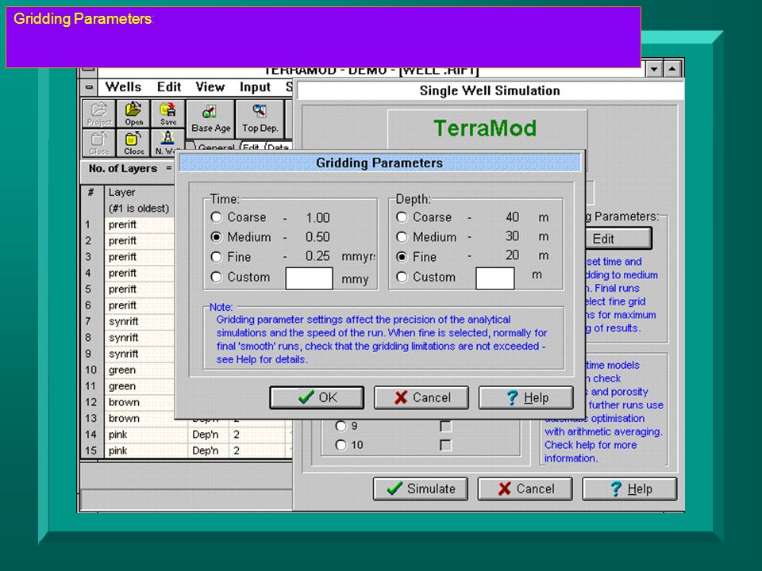Click the 'TerraMod' green logo text
Screen dimensions: 762x571
pos(485,128)
